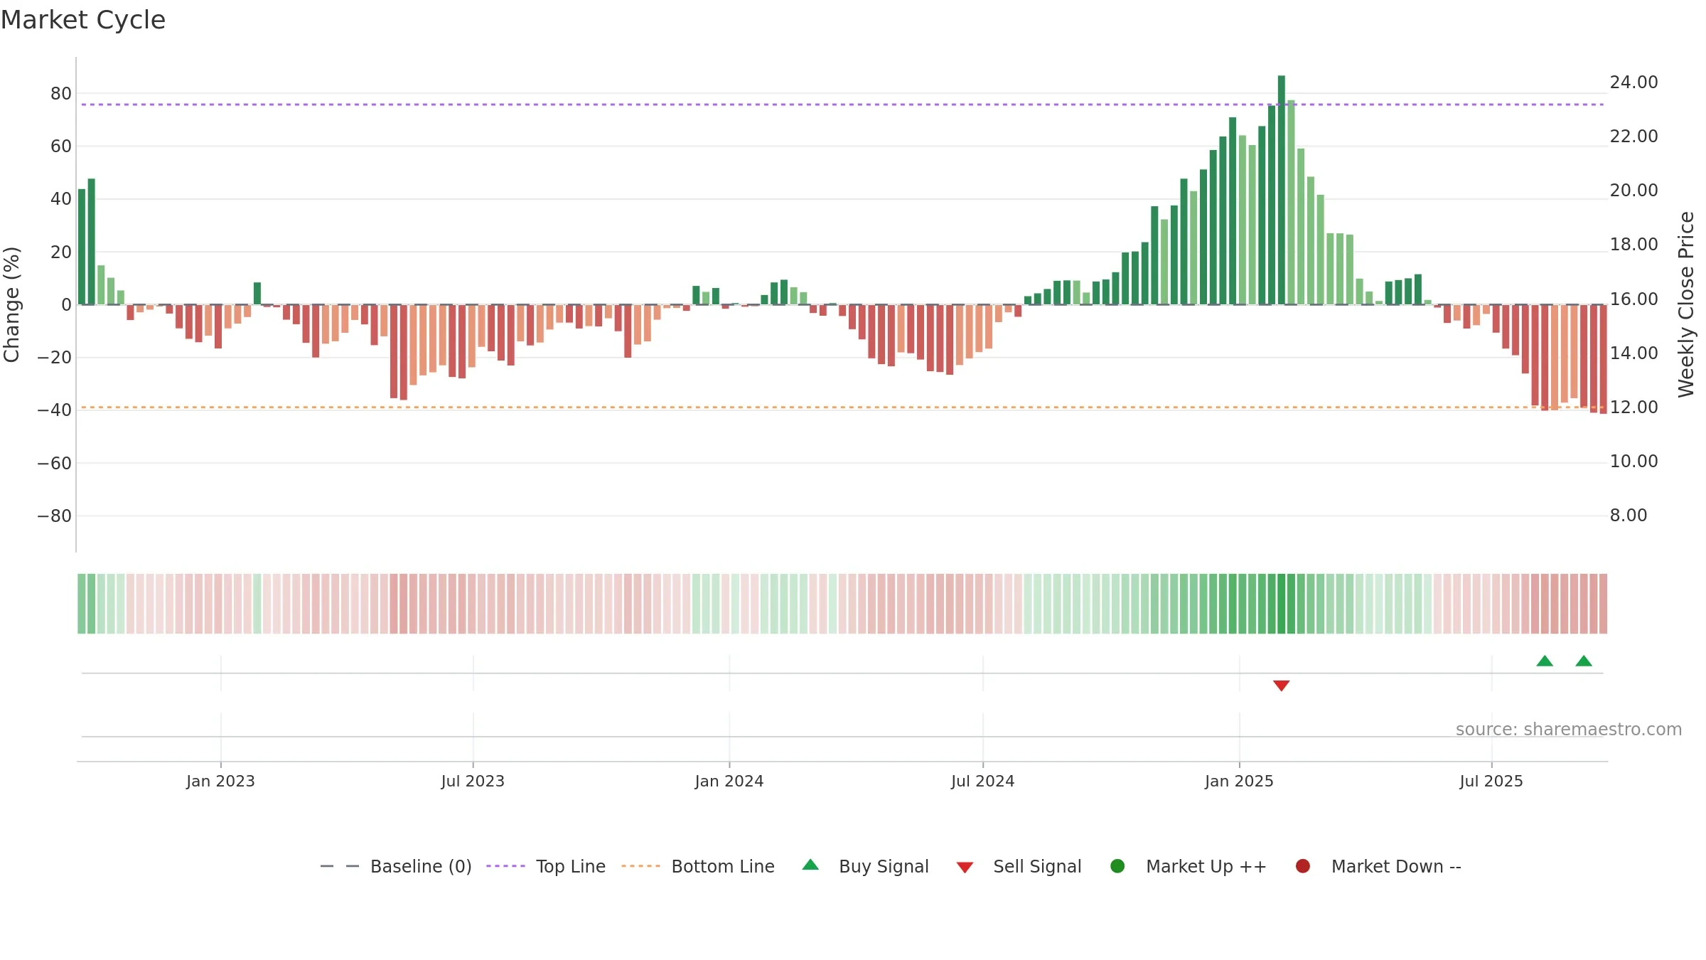Click the Change (%) left axis title
The width and height of the screenshot is (1706, 960).
(x=11, y=304)
